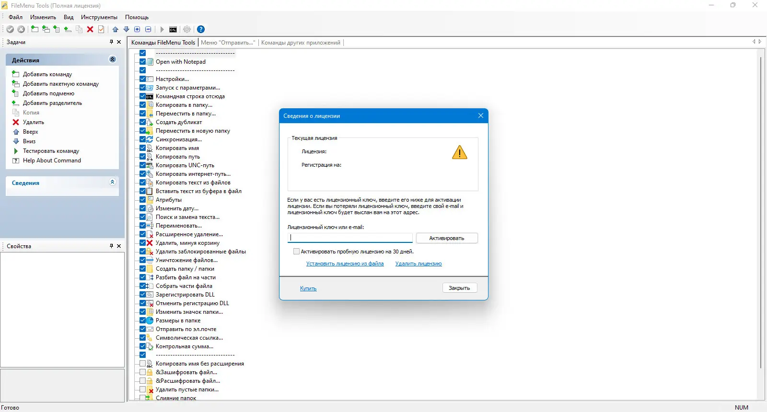The width and height of the screenshot is (767, 412).
Task: Close the Свойства panel with its X
Action: click(119, 246)
